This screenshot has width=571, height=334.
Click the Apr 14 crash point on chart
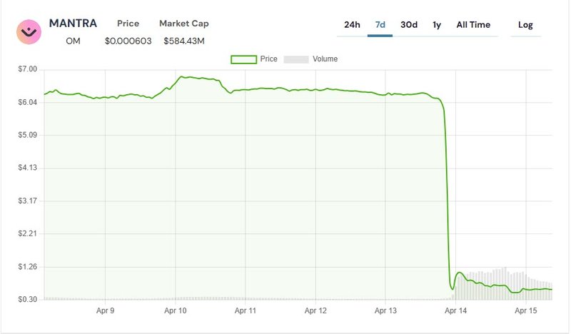point(452,288)
